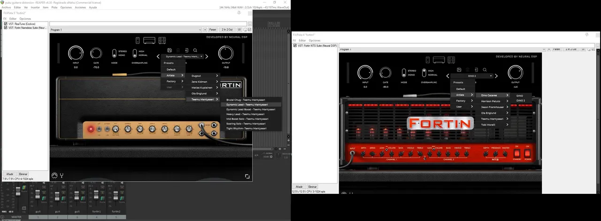Pin the FX Pista 4 window

586,35
